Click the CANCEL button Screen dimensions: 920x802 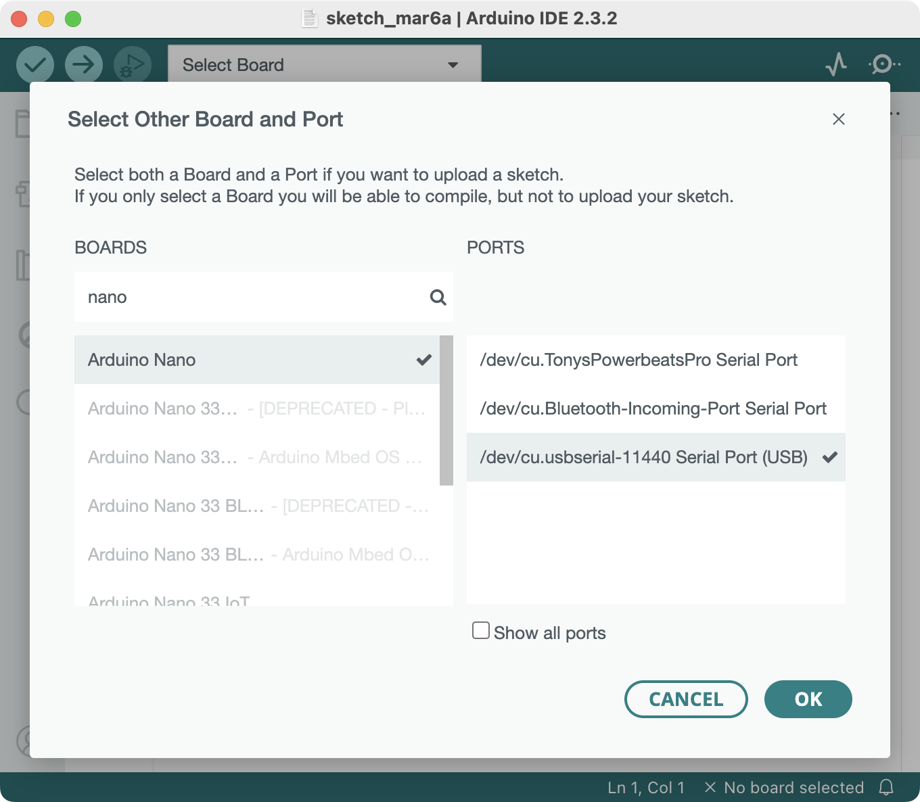coord(686,699)
